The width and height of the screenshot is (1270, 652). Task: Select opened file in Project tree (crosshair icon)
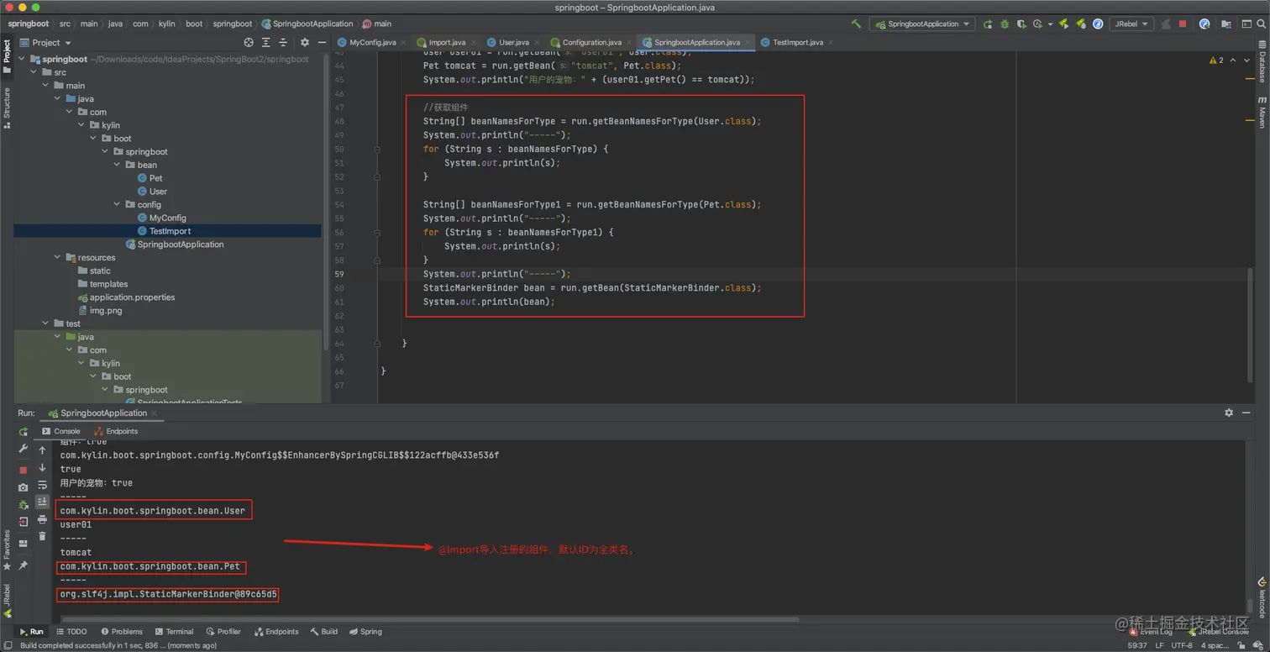click(x=249, y=42)
